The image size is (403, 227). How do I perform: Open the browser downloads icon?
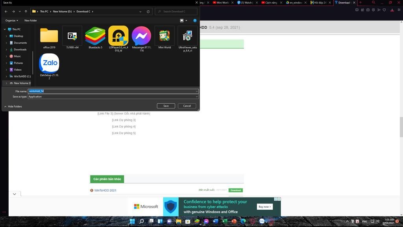(392, 10)
